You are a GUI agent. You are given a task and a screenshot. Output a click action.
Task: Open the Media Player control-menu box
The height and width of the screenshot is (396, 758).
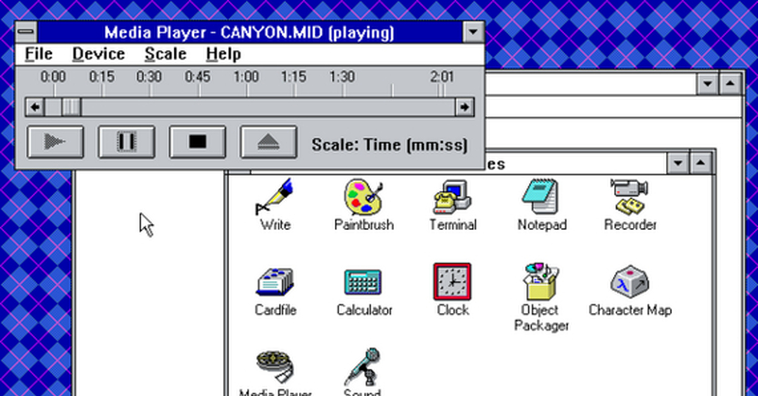tap(26, 32)
